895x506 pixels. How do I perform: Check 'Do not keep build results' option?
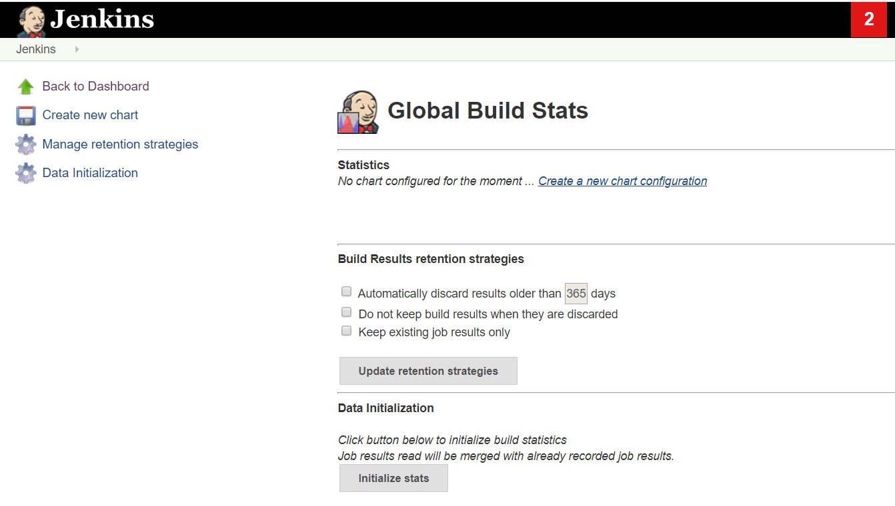click(x=346, y=312)
